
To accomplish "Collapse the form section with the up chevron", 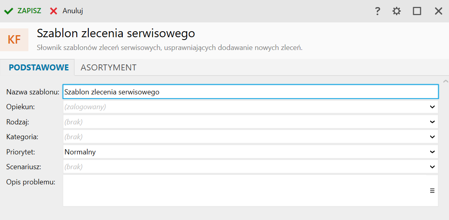I will point(446,81).
